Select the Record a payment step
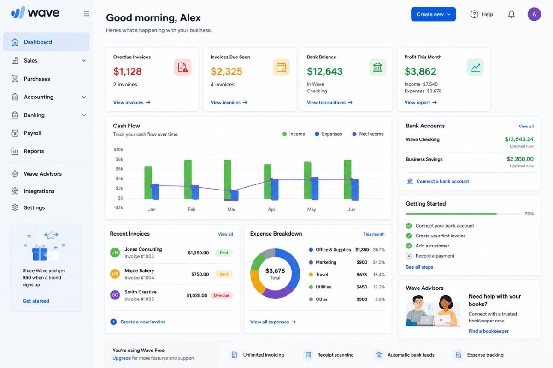The height and width of the screenshot is (368, 553). pos(409,256)
